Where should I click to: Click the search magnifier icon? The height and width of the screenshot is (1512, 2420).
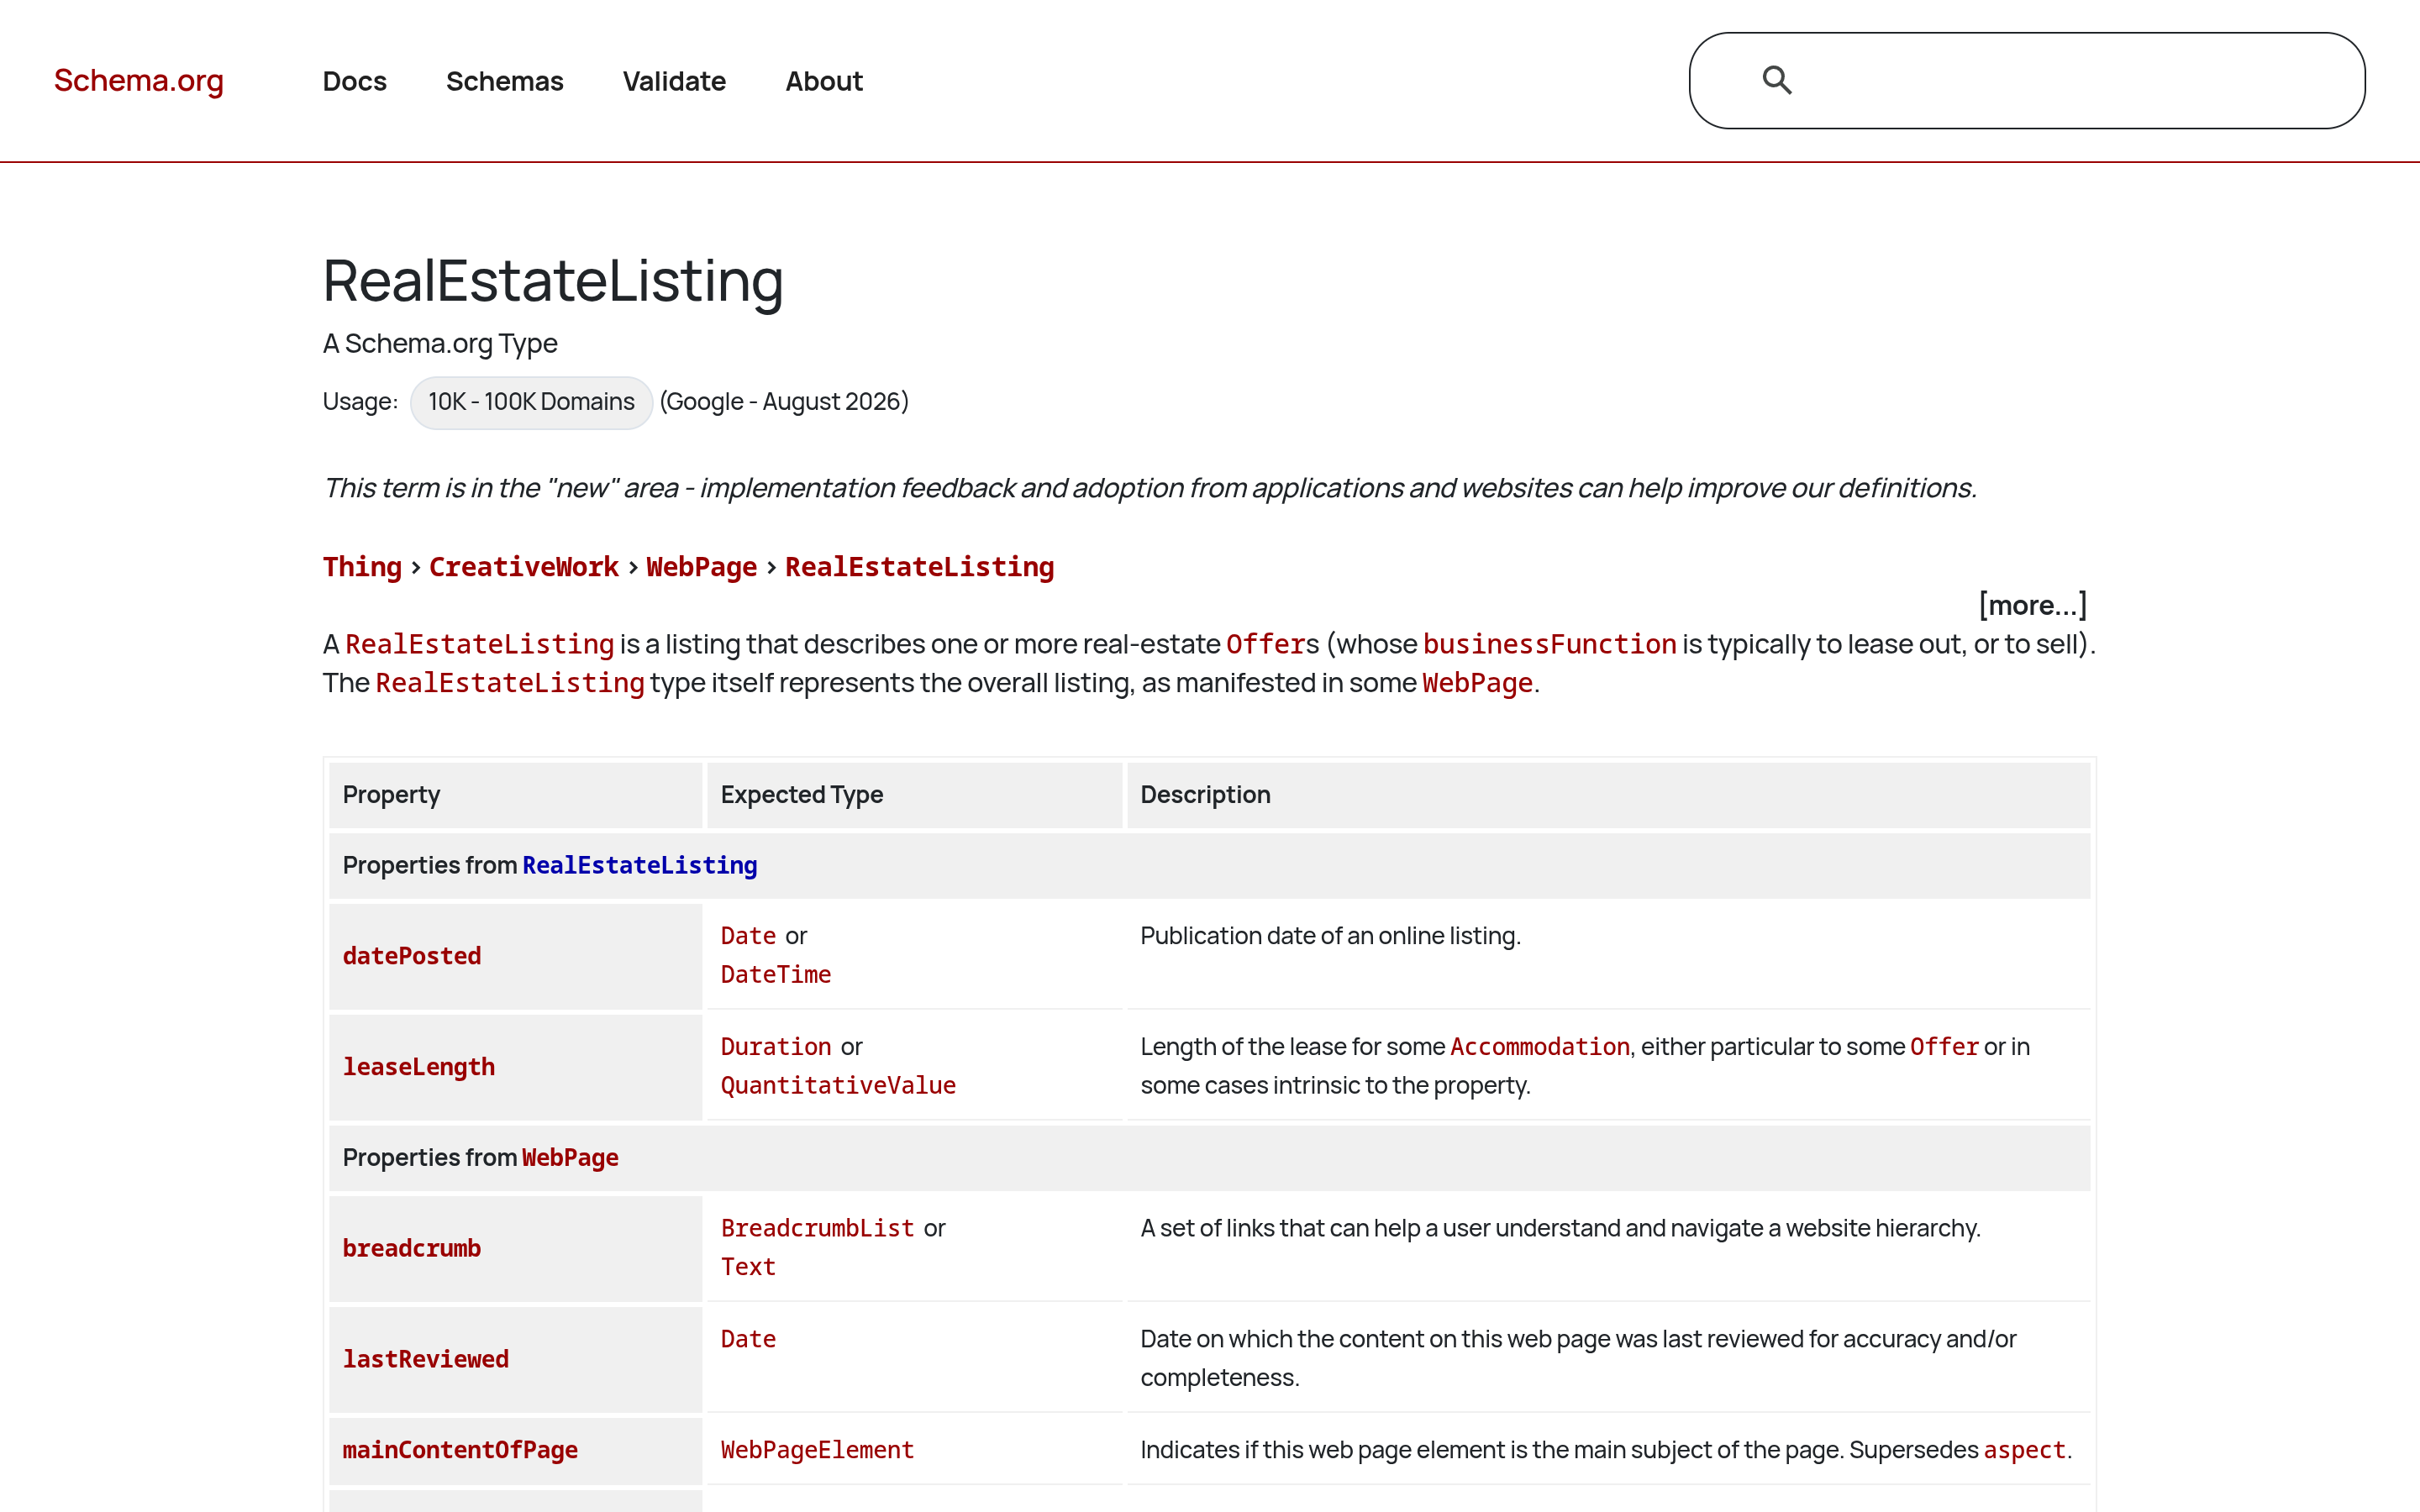[1776, 80]
